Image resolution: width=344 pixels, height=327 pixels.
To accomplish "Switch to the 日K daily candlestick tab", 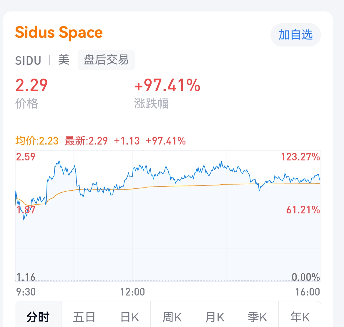I will 129,317.
